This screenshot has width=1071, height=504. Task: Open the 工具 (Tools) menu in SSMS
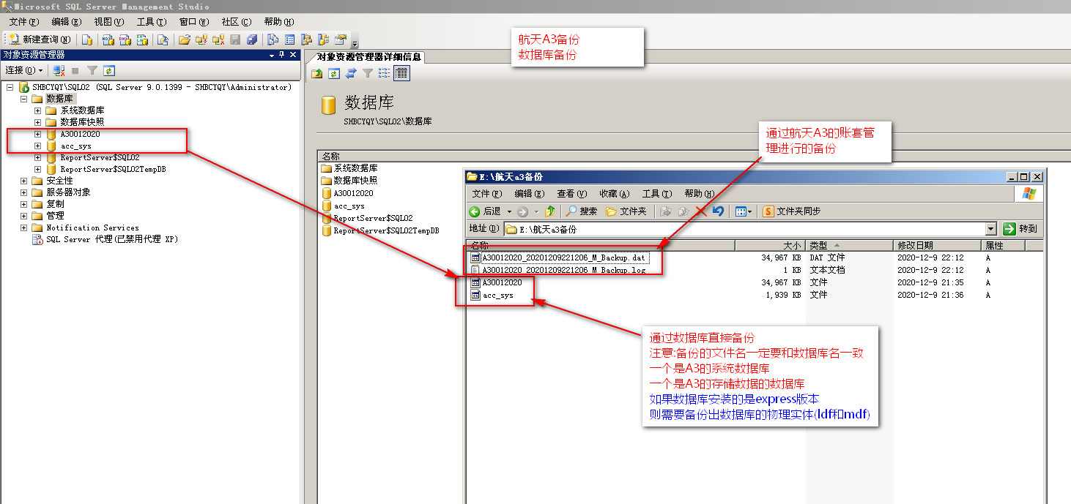tap(151, 22)
